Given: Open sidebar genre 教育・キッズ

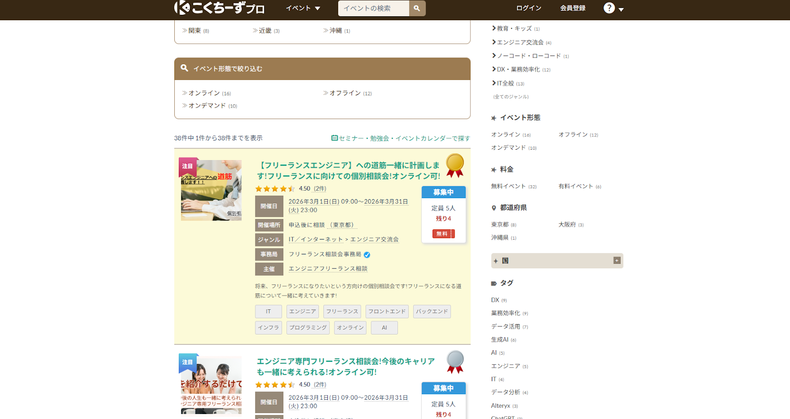Looking at the screenshot, I should tap(515, 29).
